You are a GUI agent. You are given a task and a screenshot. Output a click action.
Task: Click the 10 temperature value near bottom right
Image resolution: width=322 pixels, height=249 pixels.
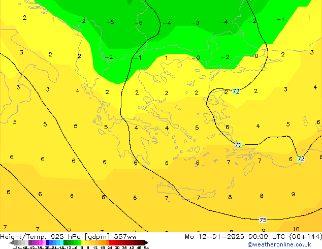pos(296,229)
